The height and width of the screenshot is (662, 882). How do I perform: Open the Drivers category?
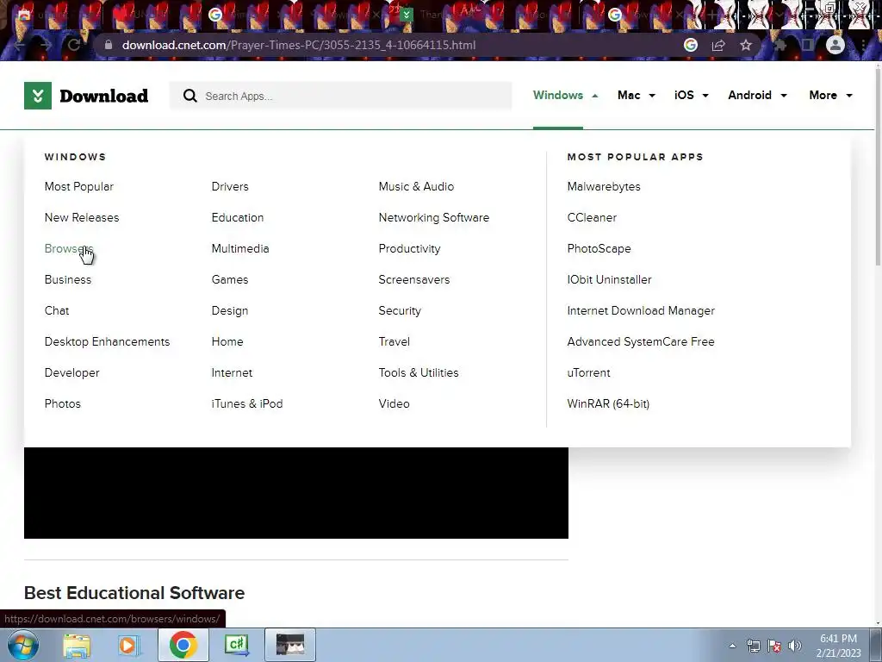coord(230,186)
